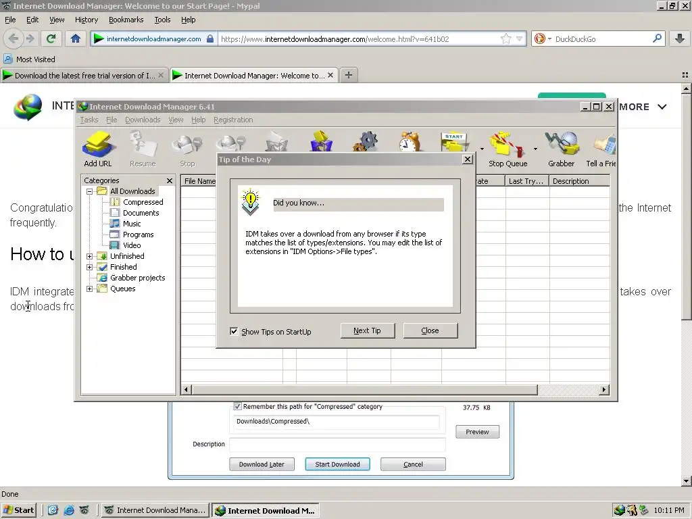Open the browser History menu

point(86,20)
